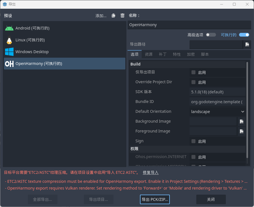Viewport: 254px width, 207px height.
Task: Switch to the 补丁 tab
Action: [x=163, y=54]
